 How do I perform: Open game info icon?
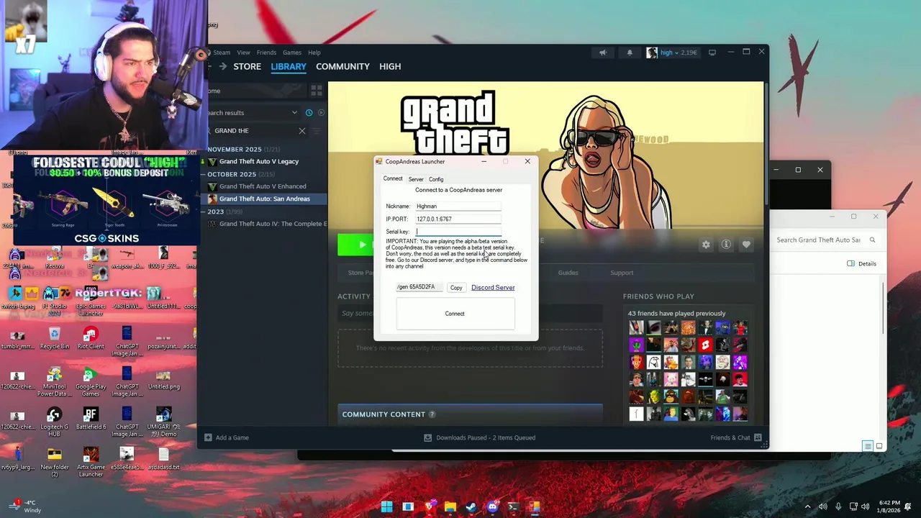[x=726, y=245]
